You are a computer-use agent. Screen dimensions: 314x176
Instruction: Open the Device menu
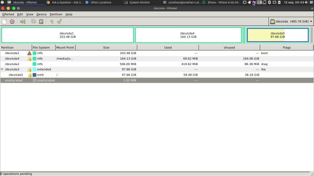pyautogui.click(x=42, y=15)
